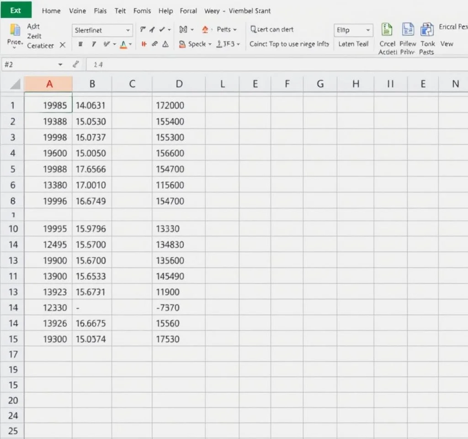Select the Fomis tab
The height and width of the screenshot is (439, 468).
coord(142,11)
